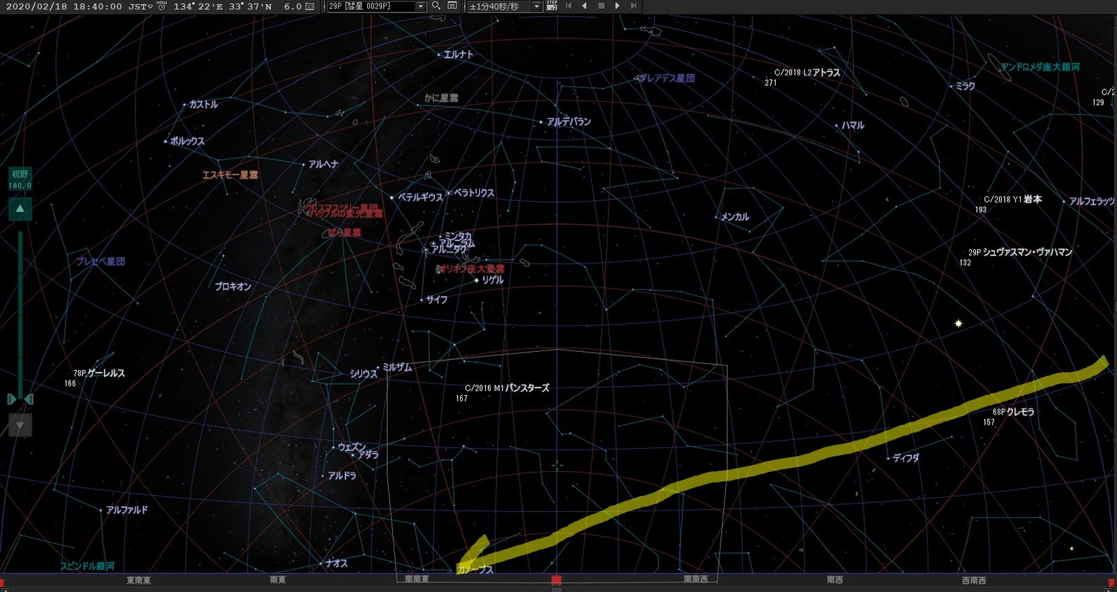Click the field-of-view slider handle

[x=20, y=399]
